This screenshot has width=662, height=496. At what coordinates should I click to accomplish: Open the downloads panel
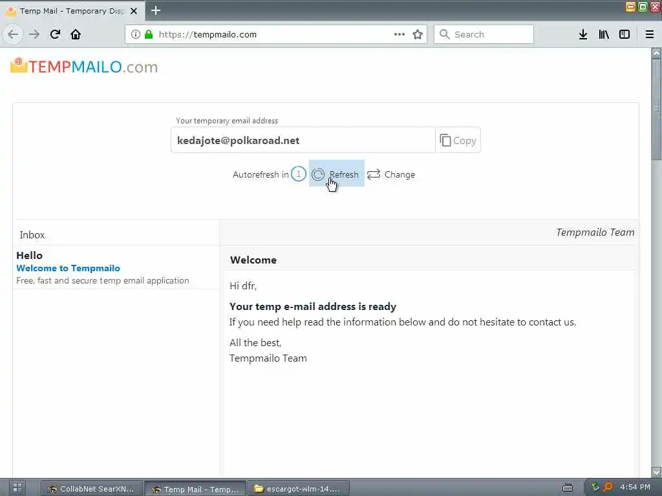583,35
